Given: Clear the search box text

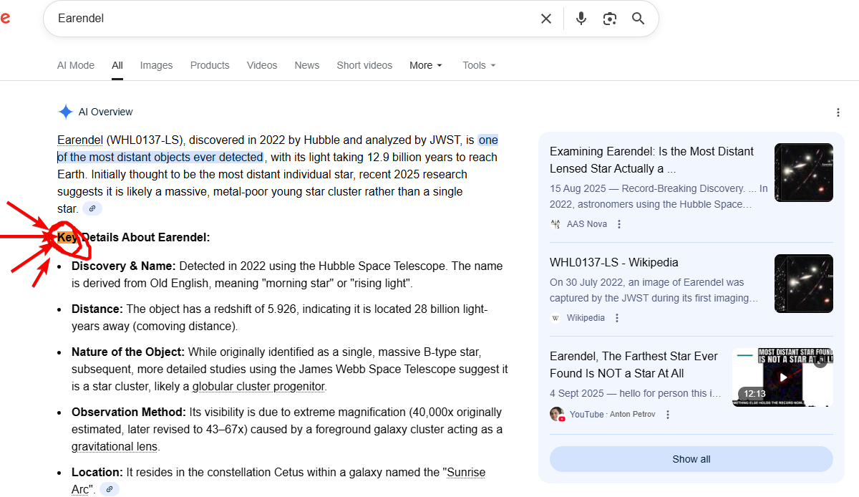Looking at the screenshot, I should point(546,19).
